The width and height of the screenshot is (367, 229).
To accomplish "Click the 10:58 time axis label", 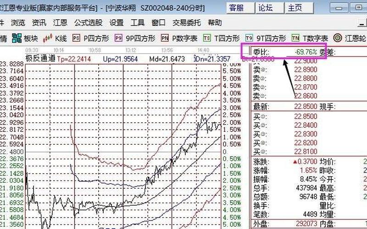I will pyautogui.click(x=95, y=50).
